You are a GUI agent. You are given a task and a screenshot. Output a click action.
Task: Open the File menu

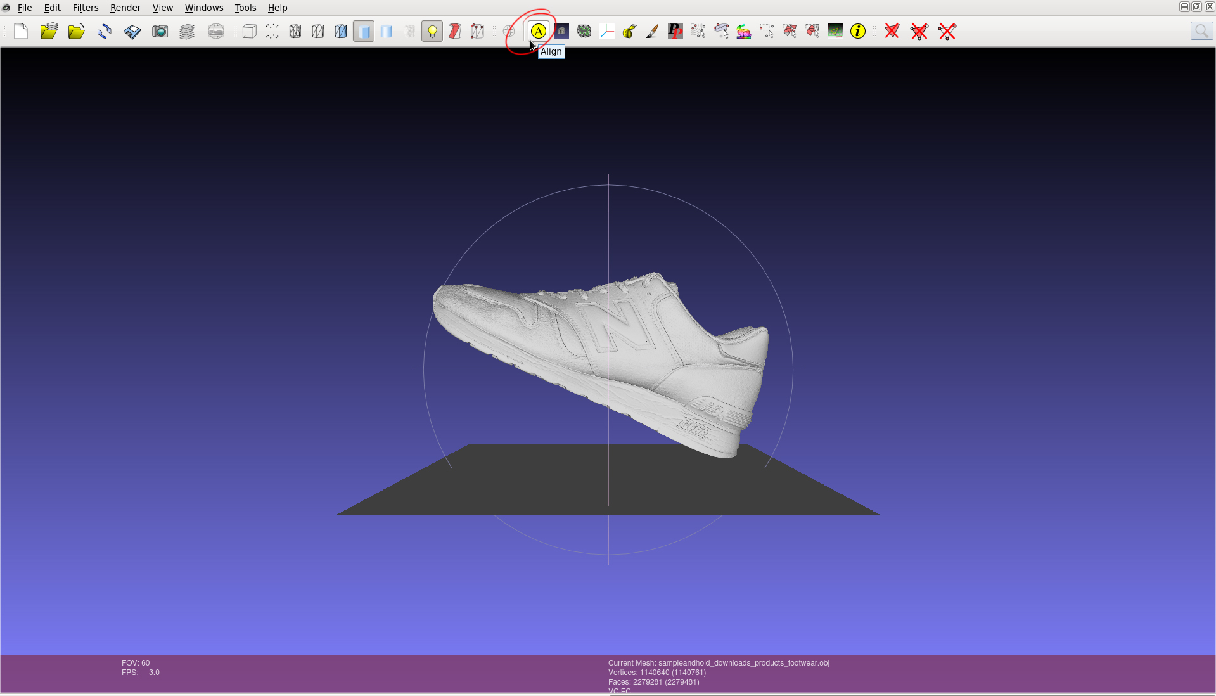25,8
